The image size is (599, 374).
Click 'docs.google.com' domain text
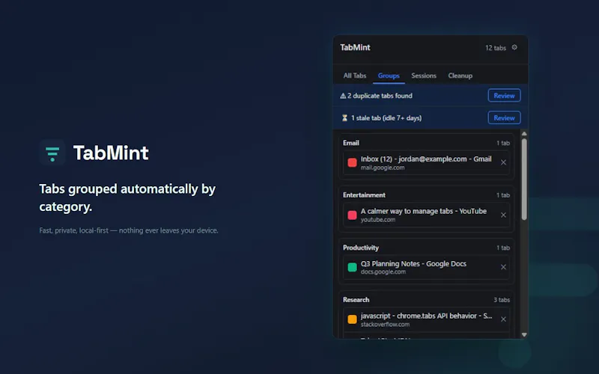click(383, 272)
